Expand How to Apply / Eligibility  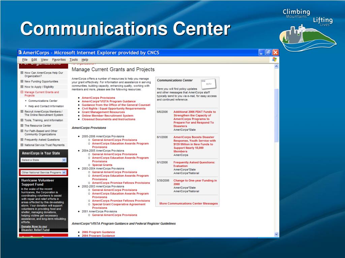pyautogui.click(x=22, y=87)
